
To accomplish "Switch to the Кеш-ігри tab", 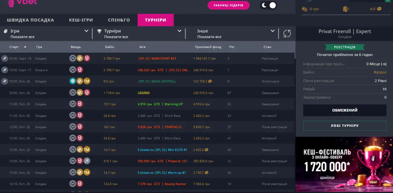I will coord(81,20).
